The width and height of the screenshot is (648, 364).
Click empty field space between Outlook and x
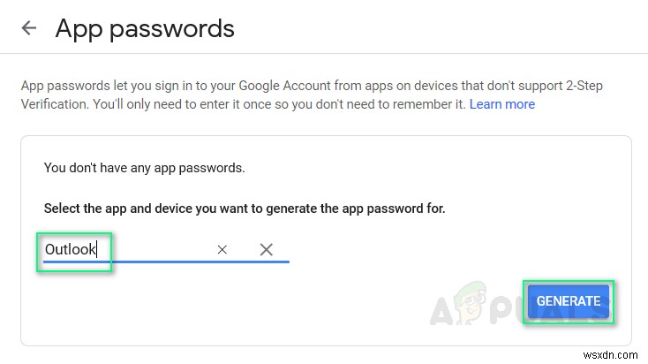(159, 250)
